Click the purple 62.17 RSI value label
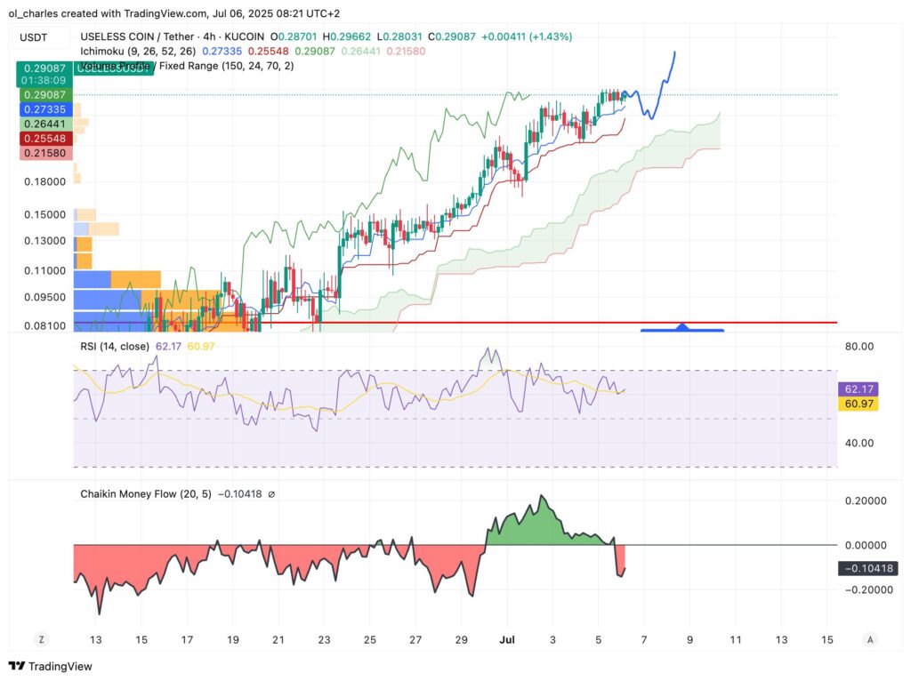 coord(858,389)
